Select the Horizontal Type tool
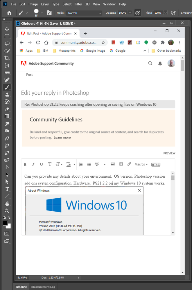This screenshot has width=192, height=290. pyautogui.click(x=7, y=189)
